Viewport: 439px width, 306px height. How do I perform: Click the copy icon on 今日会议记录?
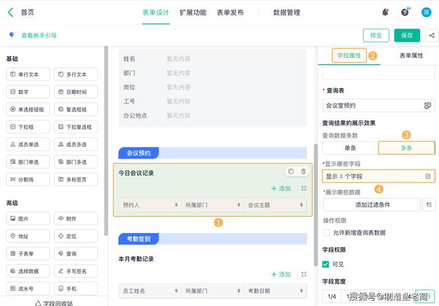(x=291, y=171)
